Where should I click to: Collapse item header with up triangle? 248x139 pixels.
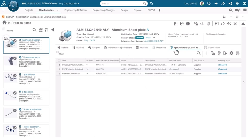click(243, 24)
